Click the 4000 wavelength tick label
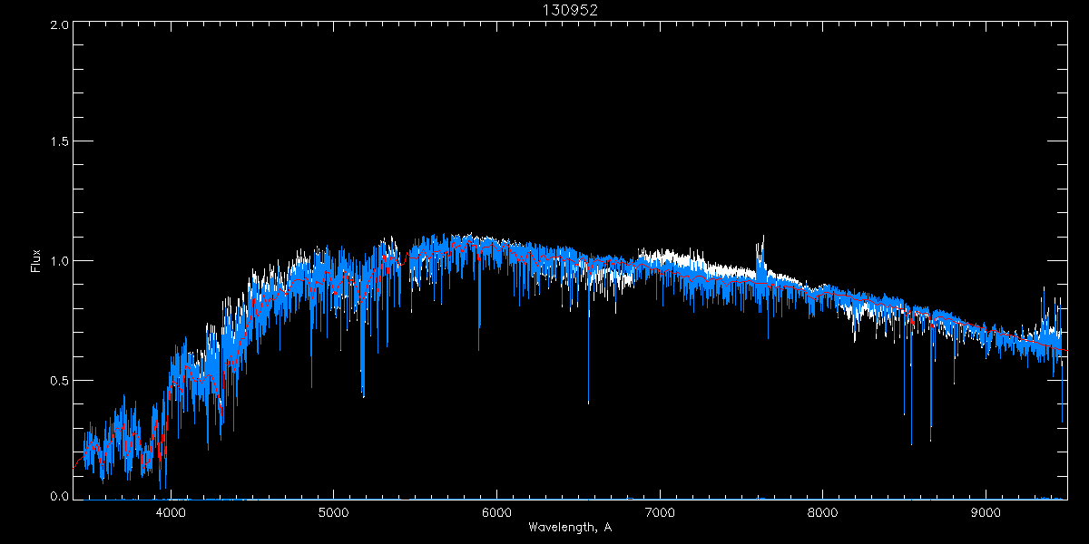 pos(171,512)
